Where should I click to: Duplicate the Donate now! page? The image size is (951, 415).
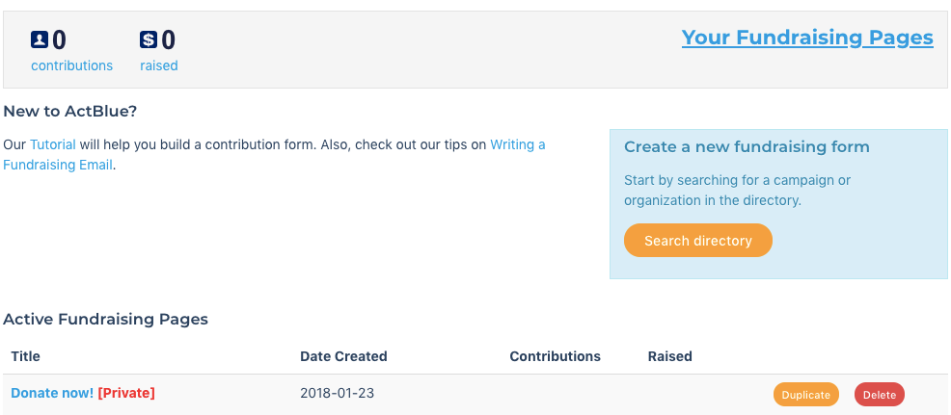tap(805, 394)
